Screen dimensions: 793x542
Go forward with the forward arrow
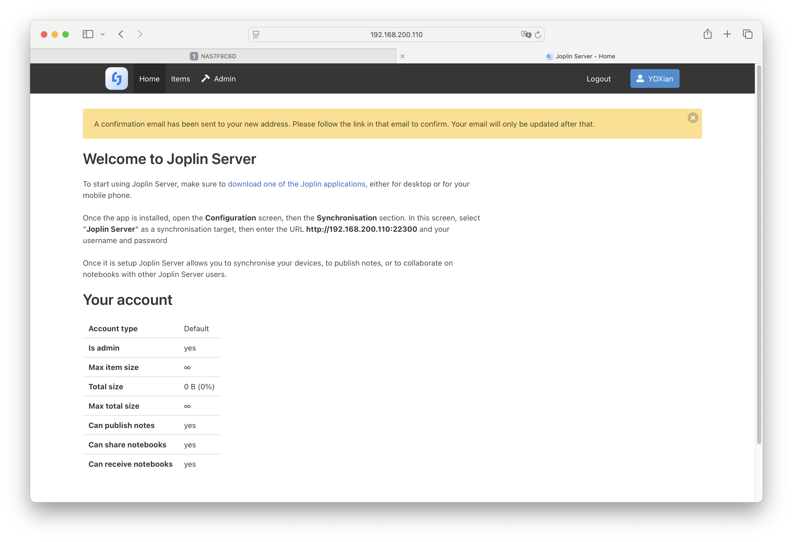click(x=140, y=34)
